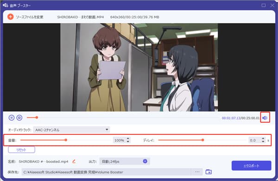Click the Export (エクスポート) button
278x181 pixels.
251,166
